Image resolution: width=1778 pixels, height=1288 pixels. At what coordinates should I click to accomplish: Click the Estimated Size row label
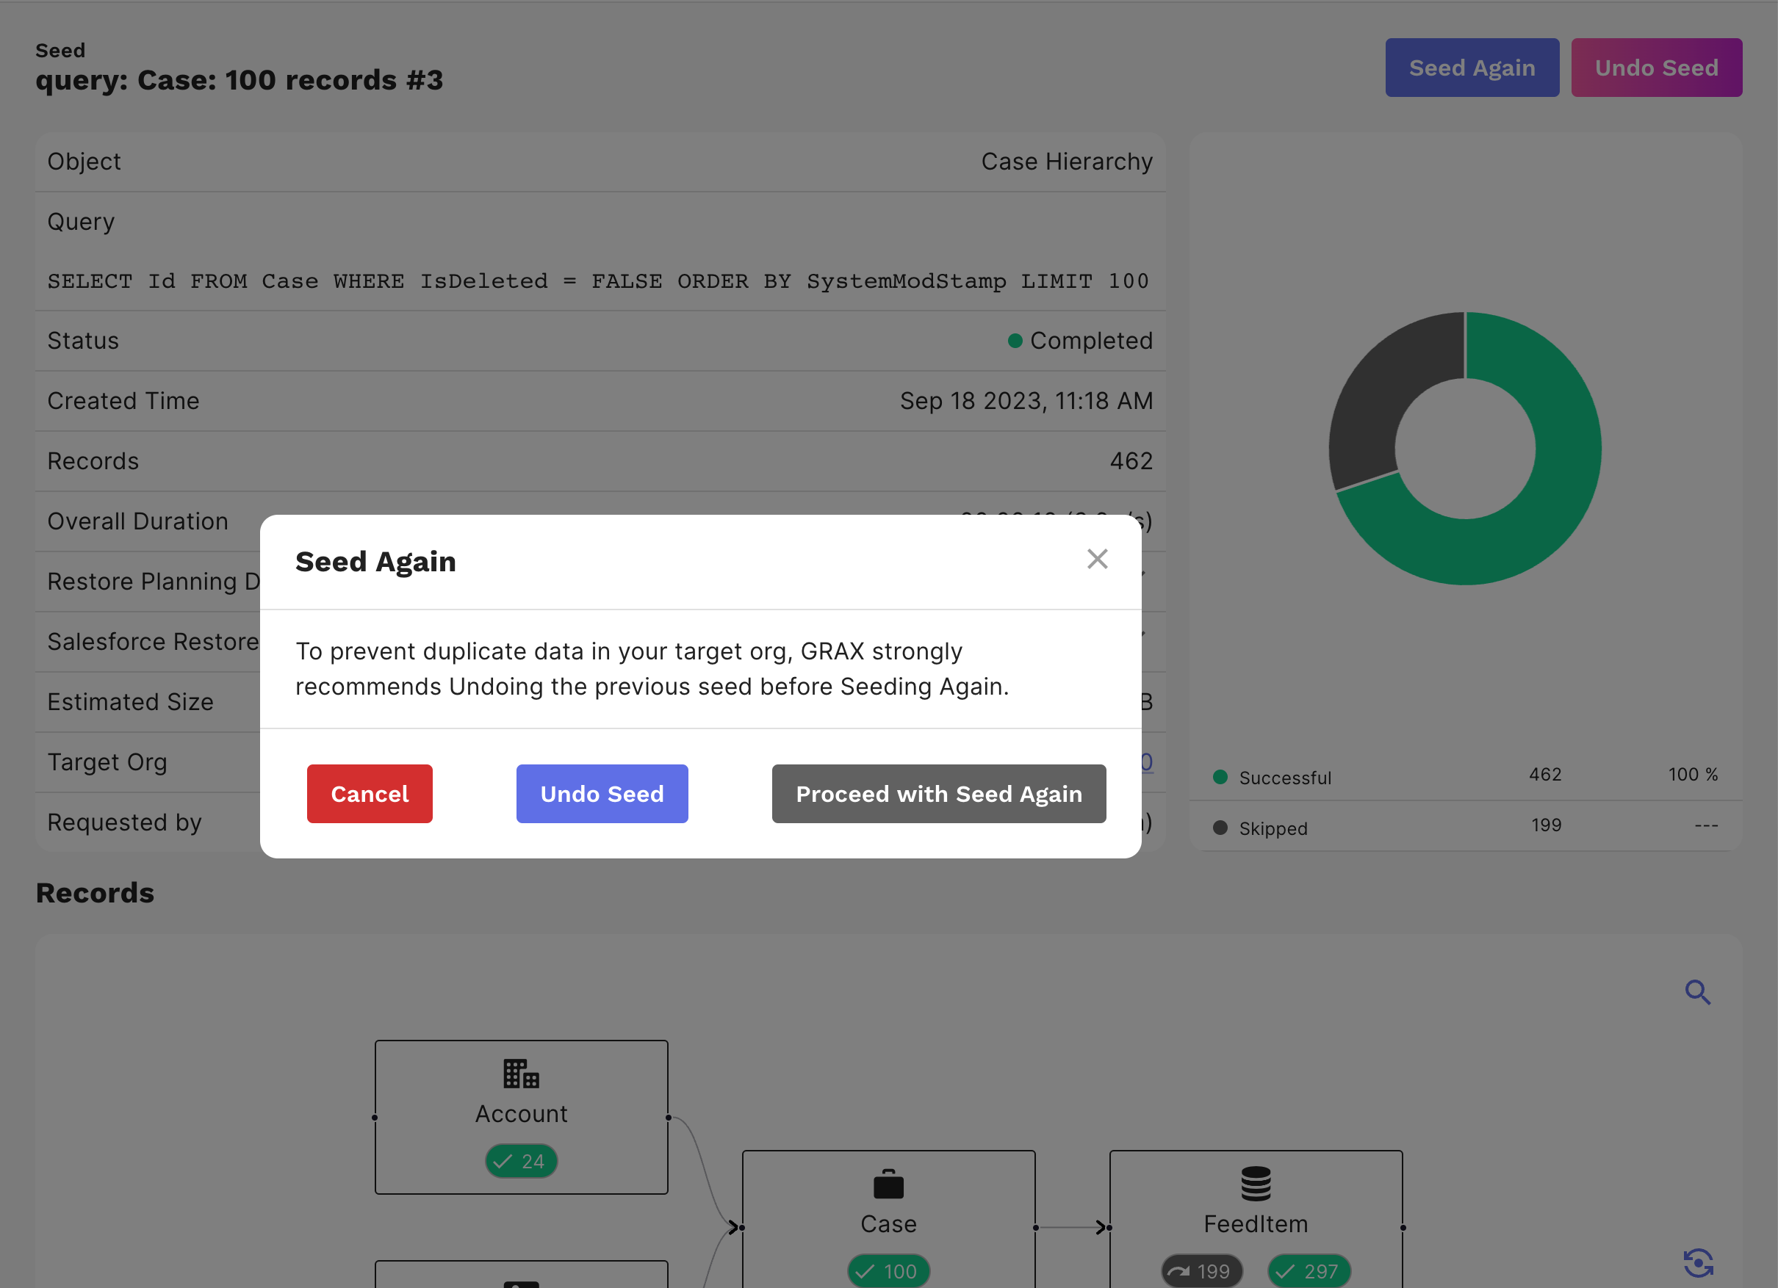pos(130,702)
